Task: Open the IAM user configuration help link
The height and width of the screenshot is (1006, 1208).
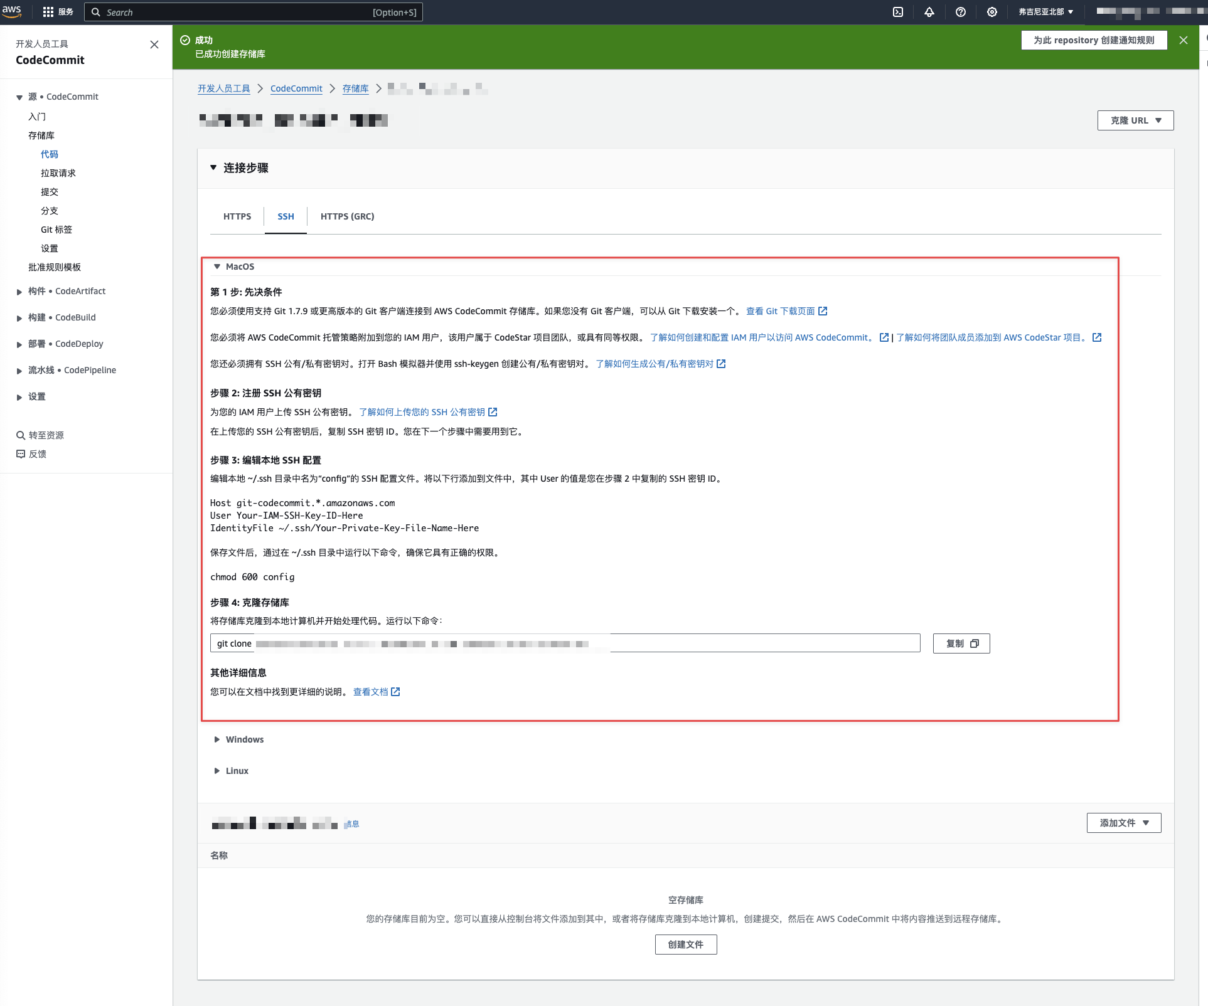Action: 763,337
